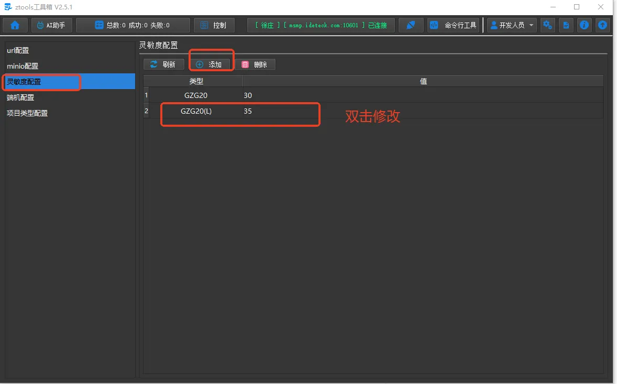Viewport: 617px width, 384px height.
Task: Click the 总数 成功 失败 statistics button
Action: (133, 25)
